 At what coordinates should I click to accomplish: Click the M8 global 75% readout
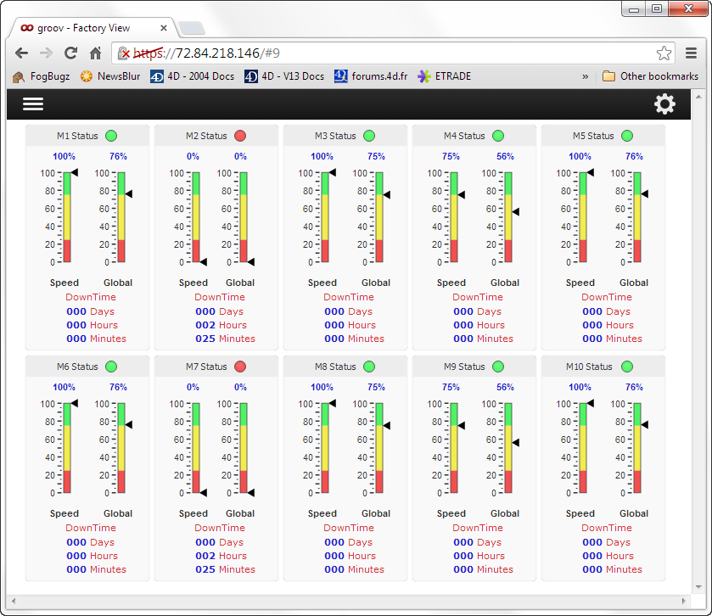point(376,387)
